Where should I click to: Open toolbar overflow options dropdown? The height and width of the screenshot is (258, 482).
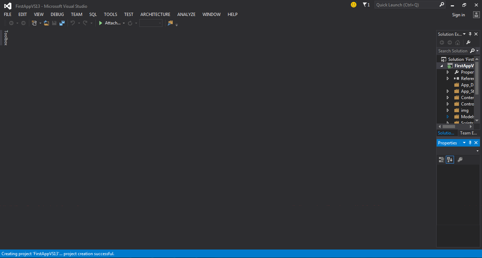pyautogui.click(x=177, y=24)
